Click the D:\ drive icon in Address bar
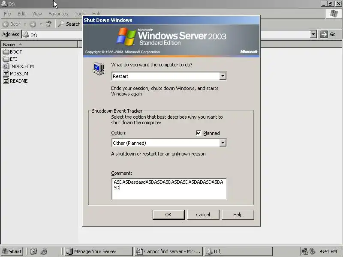The width and height of the screenshot is (343, 257). pyautogui.click(x=26, y=34)
